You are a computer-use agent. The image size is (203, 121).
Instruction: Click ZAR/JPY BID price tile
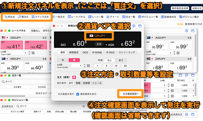(x=157, y=66)
